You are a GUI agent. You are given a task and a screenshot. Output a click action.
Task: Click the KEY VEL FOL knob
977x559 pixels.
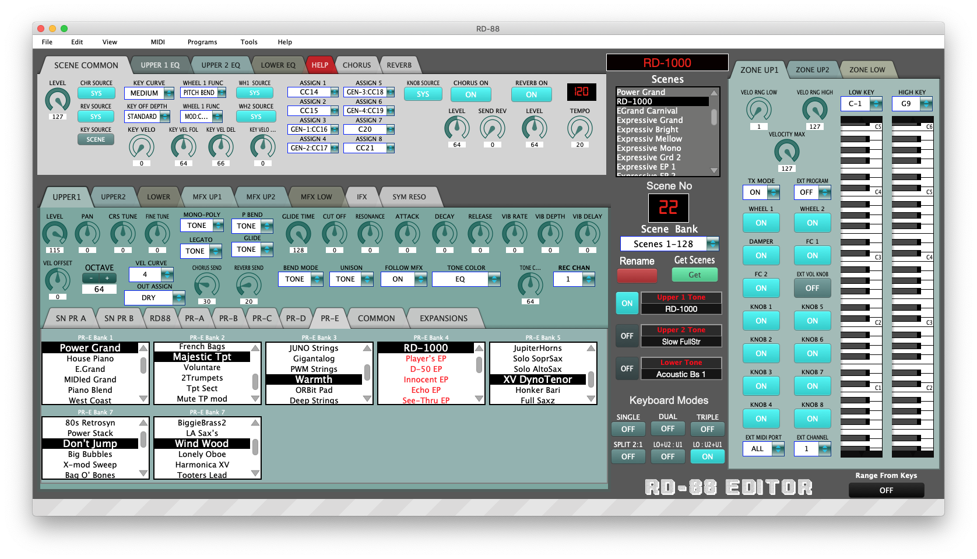pyautogui.click(x=183, y=147)
